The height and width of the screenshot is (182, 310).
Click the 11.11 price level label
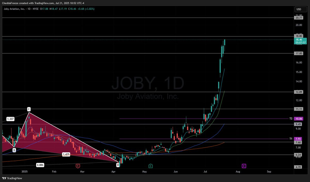click(298, 109)
